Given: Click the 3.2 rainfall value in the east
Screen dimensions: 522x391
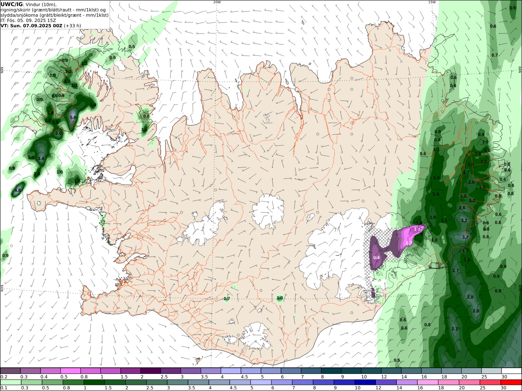Looking at the screenshot, I should (464, 220).
